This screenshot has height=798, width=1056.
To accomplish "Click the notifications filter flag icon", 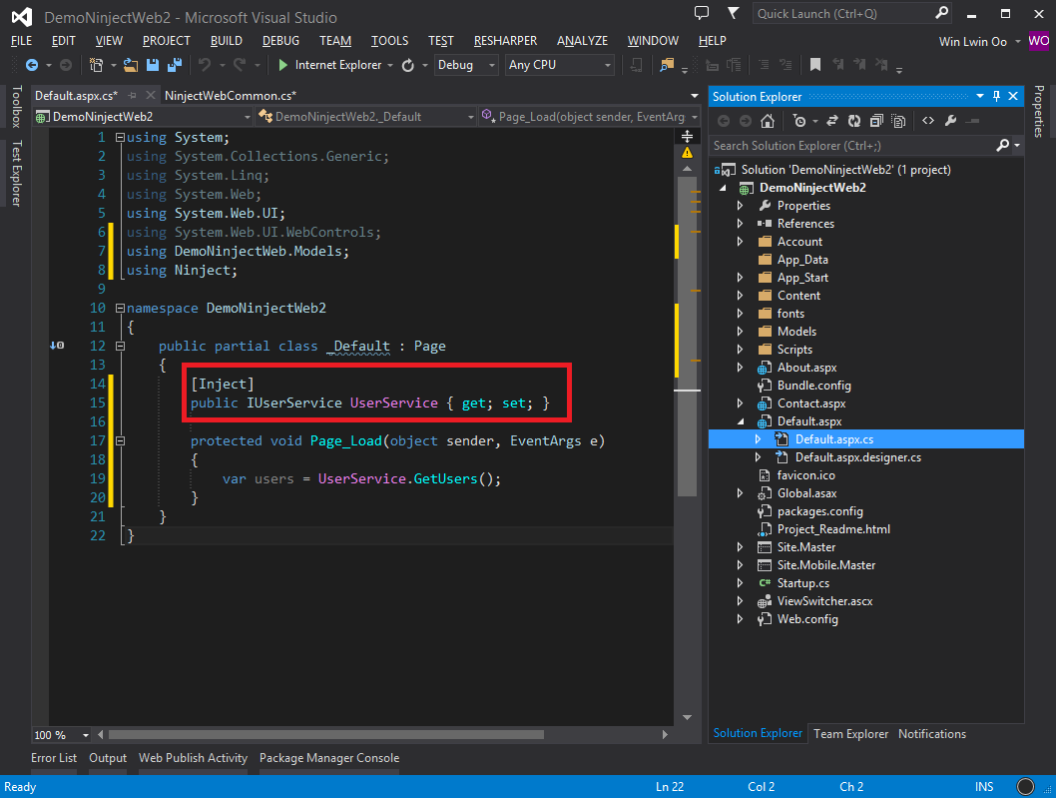I will pos(733,13).
